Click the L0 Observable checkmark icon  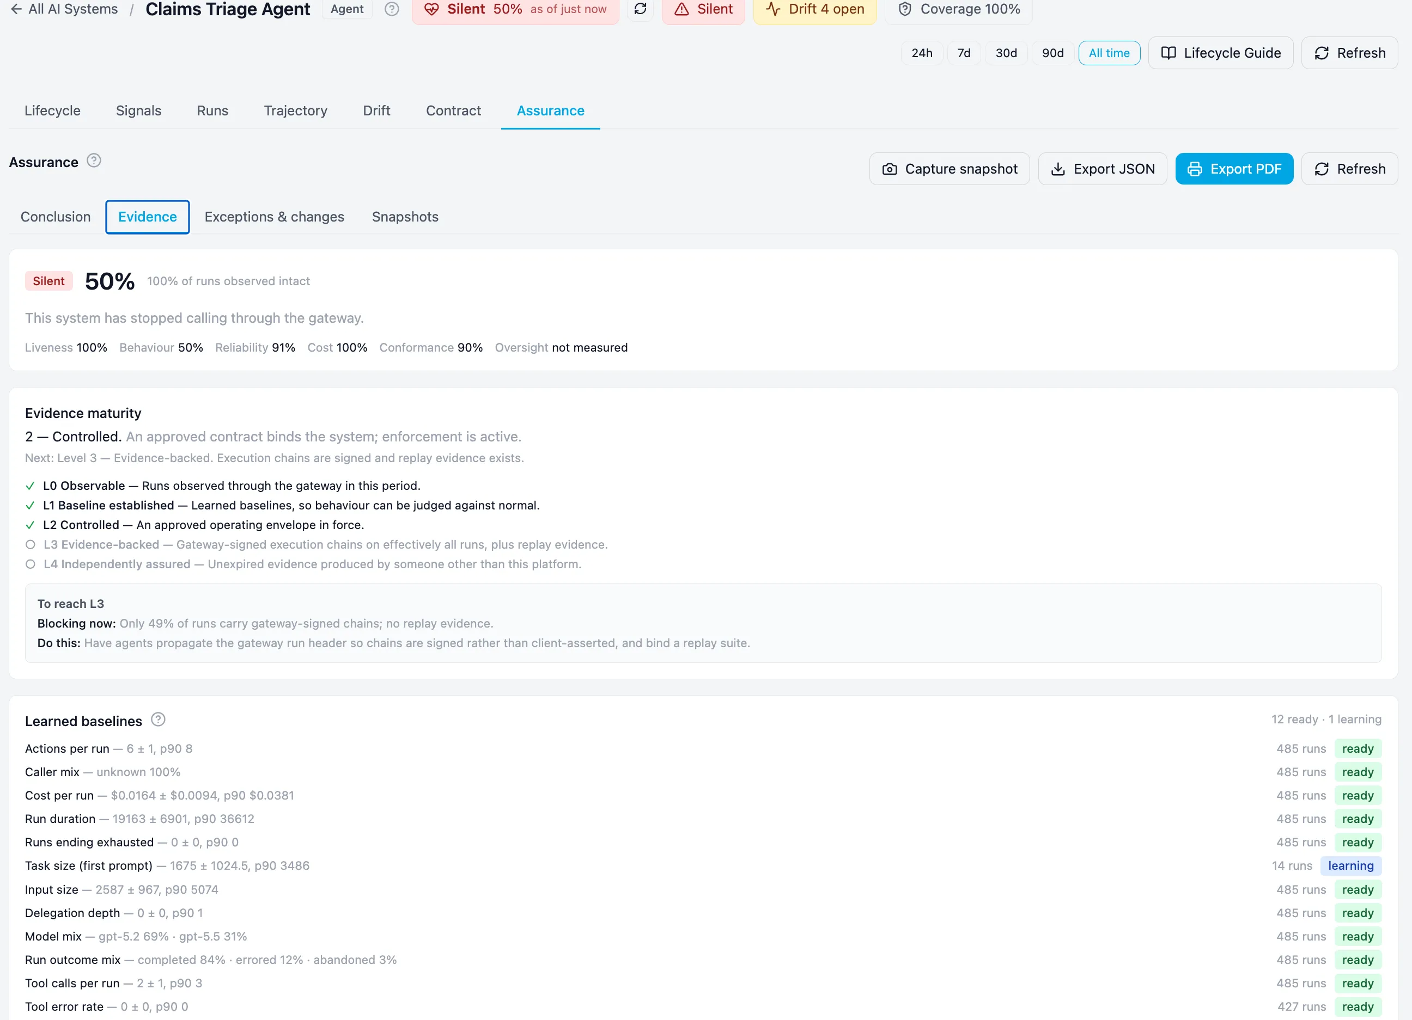pyautogui.click(x=30, y=487)
